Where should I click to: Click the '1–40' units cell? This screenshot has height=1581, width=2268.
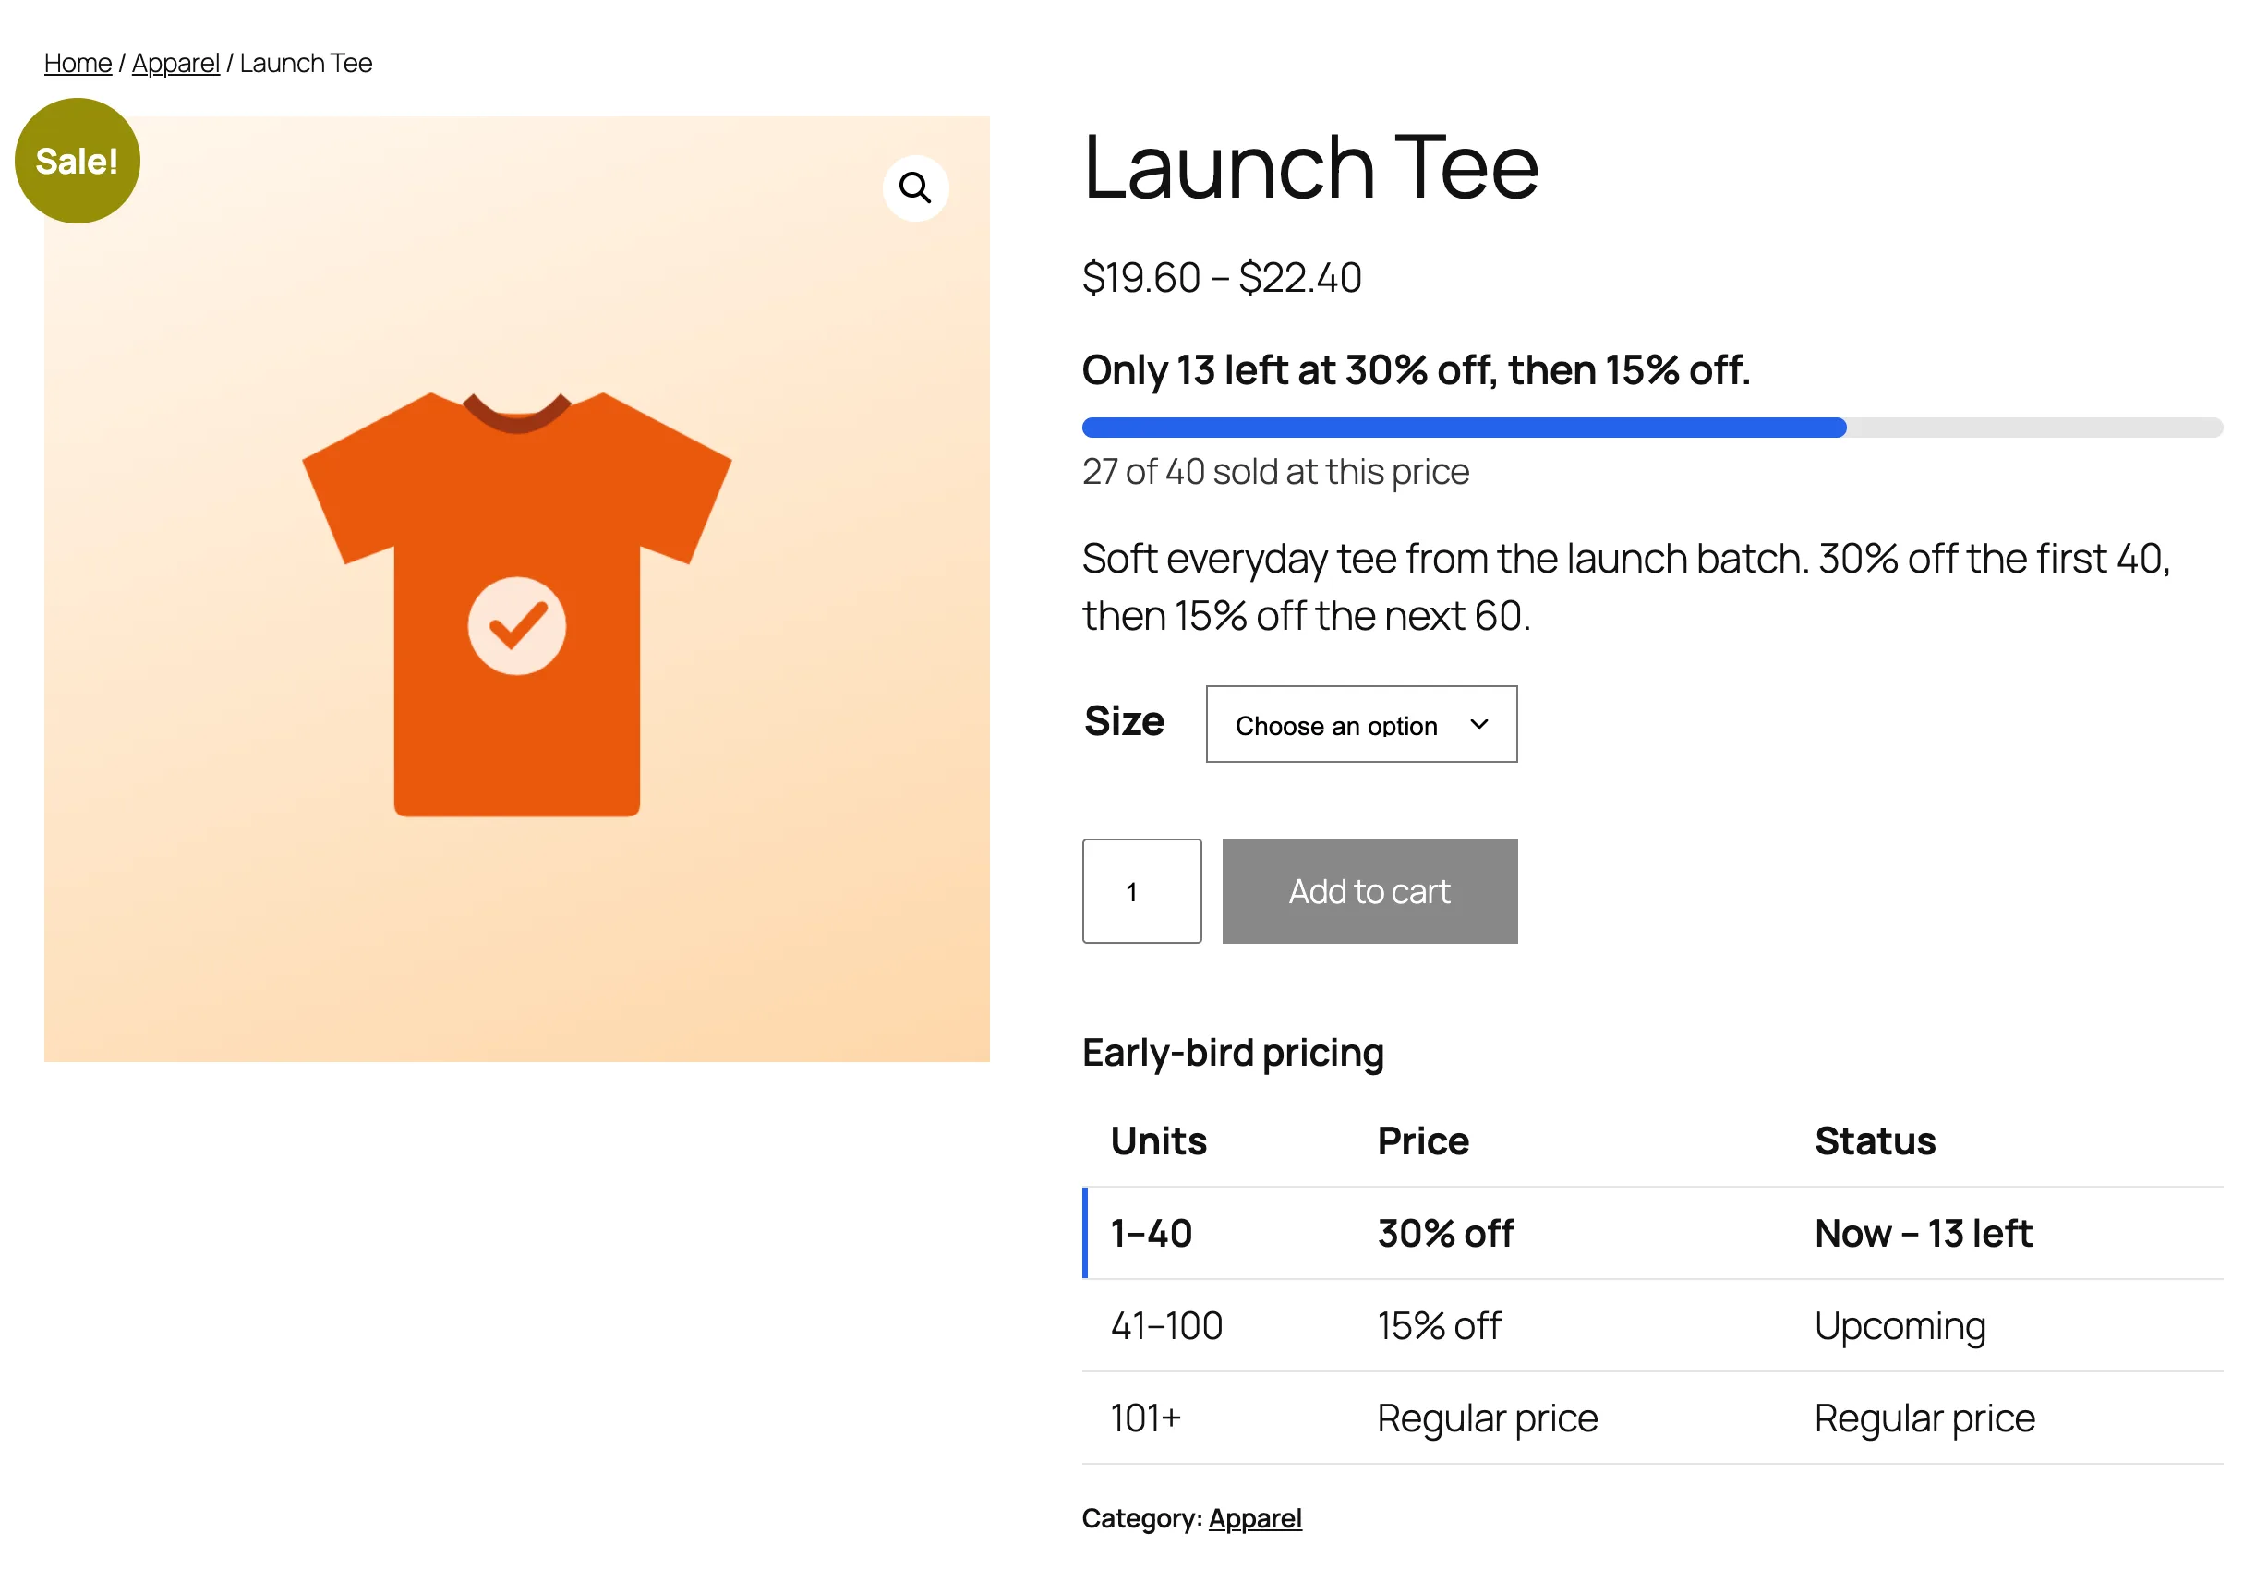(1151, 1232)
